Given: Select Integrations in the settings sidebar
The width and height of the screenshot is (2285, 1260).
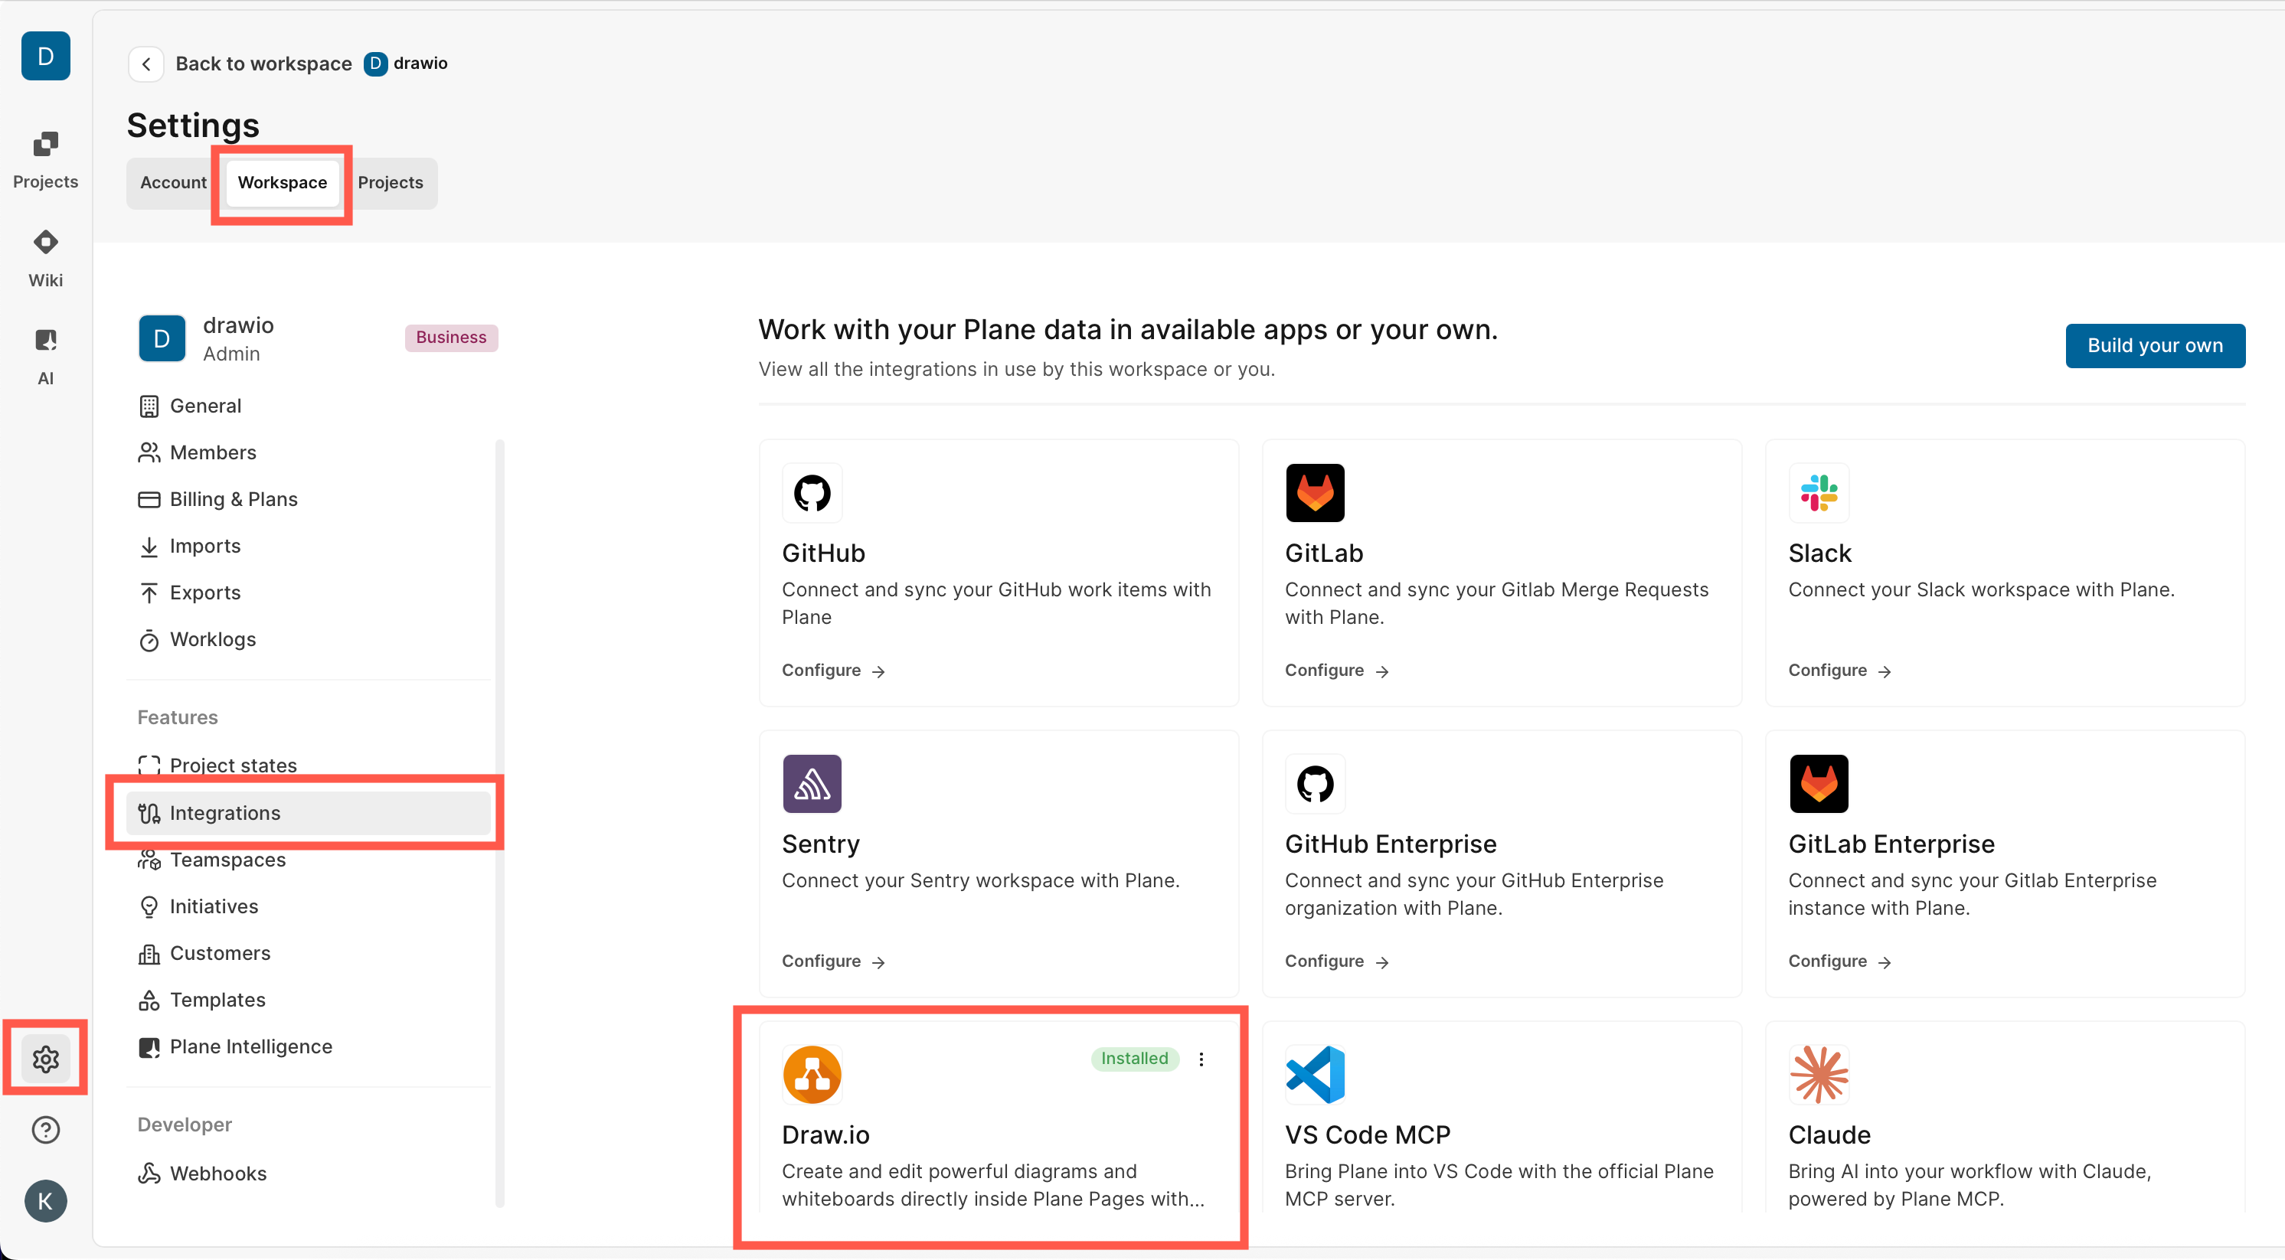Looking at the screenshot, I should [224, 812].
